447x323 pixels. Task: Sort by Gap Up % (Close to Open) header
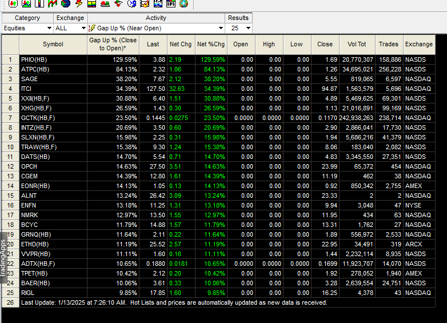point(113,45)
